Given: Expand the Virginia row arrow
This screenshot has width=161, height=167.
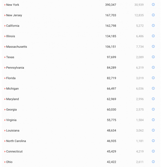Looking at the screenshot, I should coord(5,120).
